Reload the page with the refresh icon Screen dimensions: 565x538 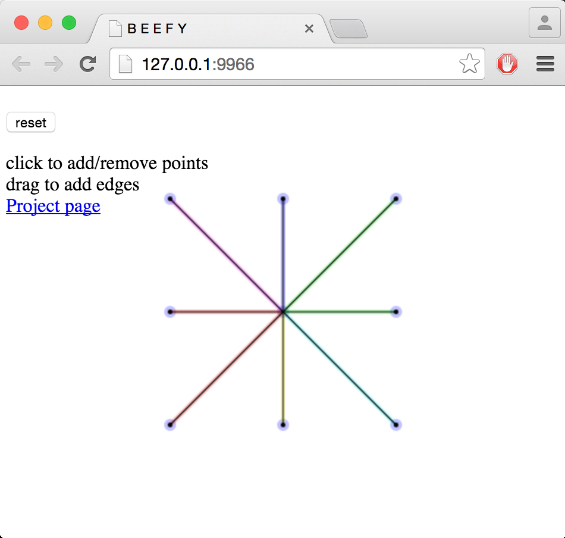(x=88, y=64)
